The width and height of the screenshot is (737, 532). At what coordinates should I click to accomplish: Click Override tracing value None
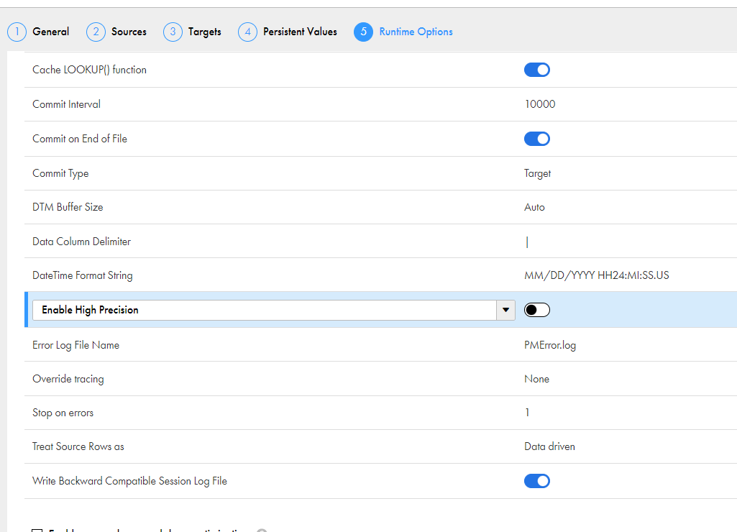click(x=536, y=379)
